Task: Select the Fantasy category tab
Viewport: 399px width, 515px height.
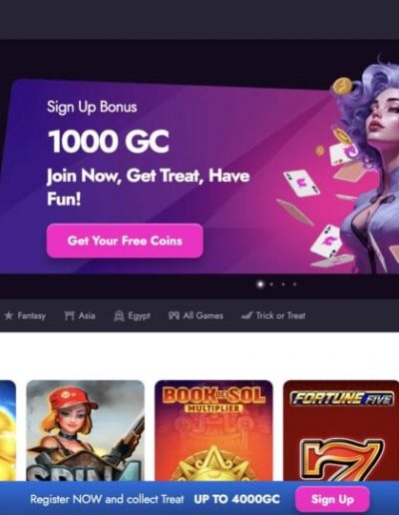Action: pyautogui.click(x=25, y=315)
